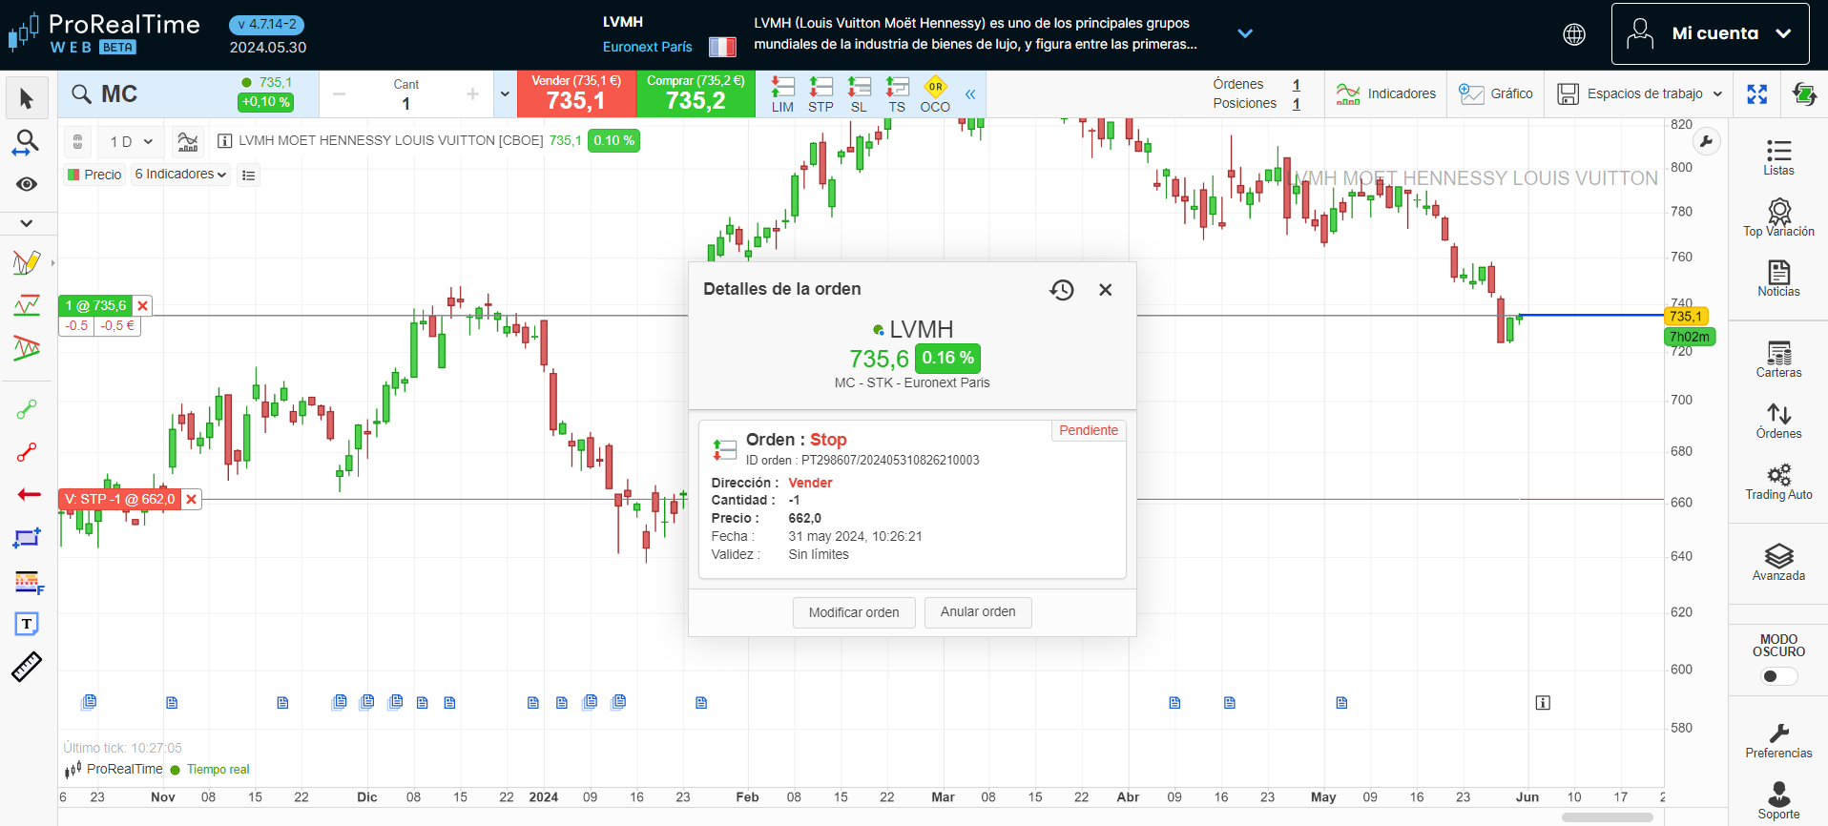1828x826 pixels.
Task: Click the window sync refresh icon
Action: tap(1804, 93)
